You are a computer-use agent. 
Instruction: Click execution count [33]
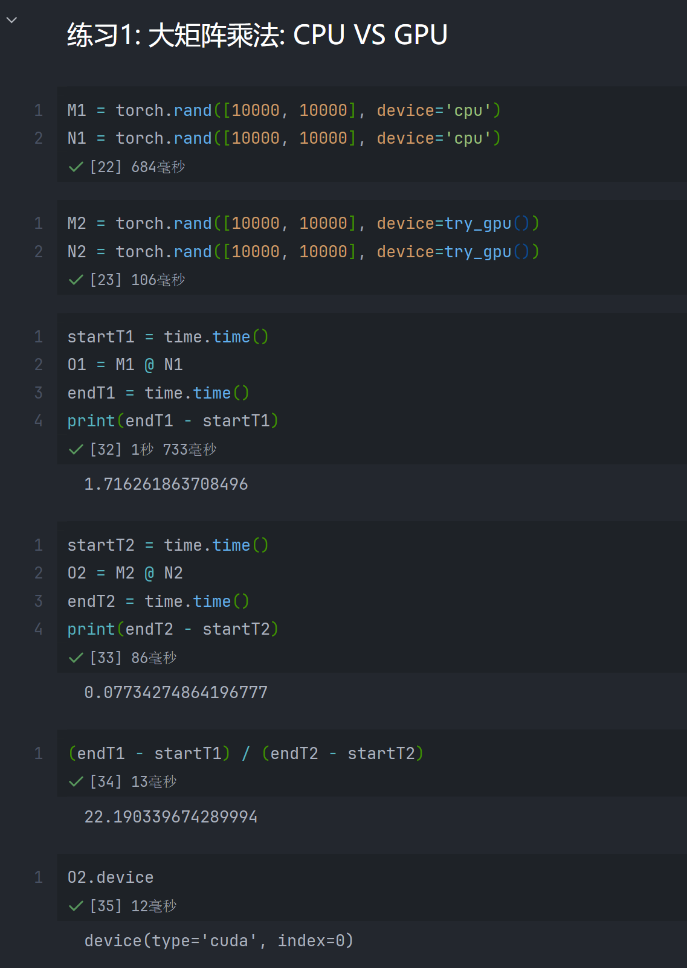click(x=106, y=658)
